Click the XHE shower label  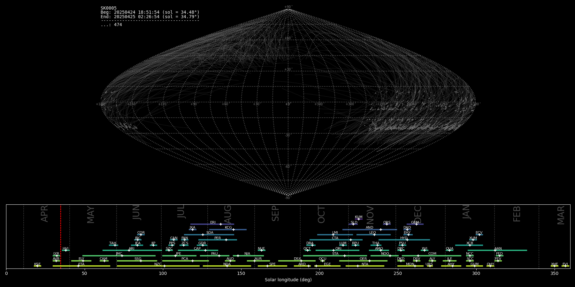pos(554,264)
